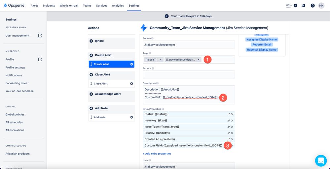Select the Settings tab

134,6
